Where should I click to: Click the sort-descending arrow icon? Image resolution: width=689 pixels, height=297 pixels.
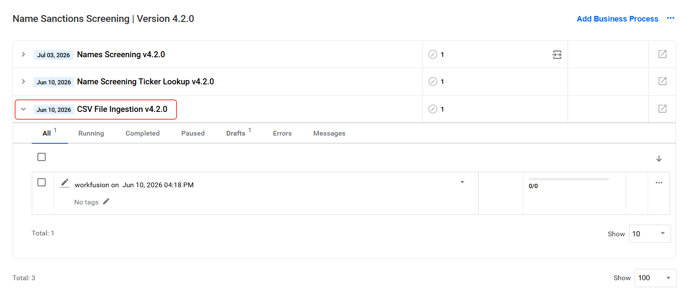[659, 159]
